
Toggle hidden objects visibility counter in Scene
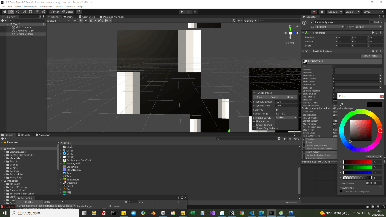coord(101,20)
